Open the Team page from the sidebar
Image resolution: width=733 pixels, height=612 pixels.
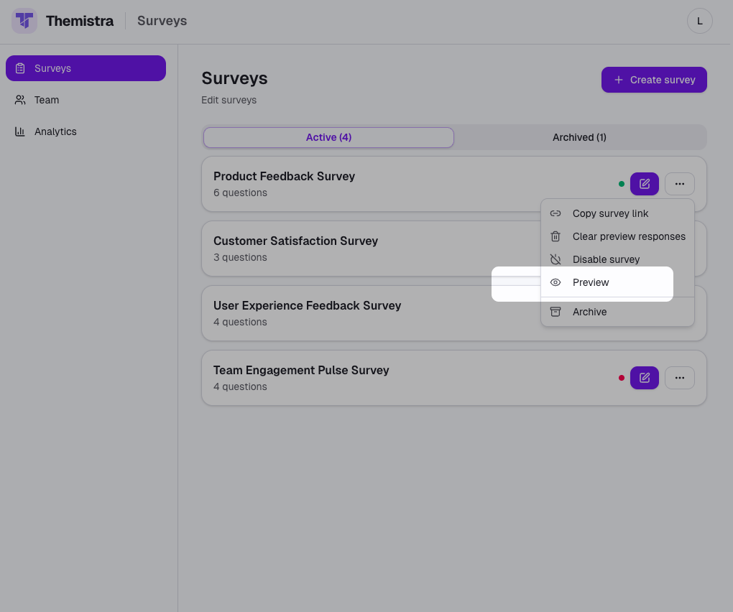(x=45, y=99)
